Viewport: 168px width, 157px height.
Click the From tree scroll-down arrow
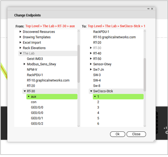pos(79,126)
